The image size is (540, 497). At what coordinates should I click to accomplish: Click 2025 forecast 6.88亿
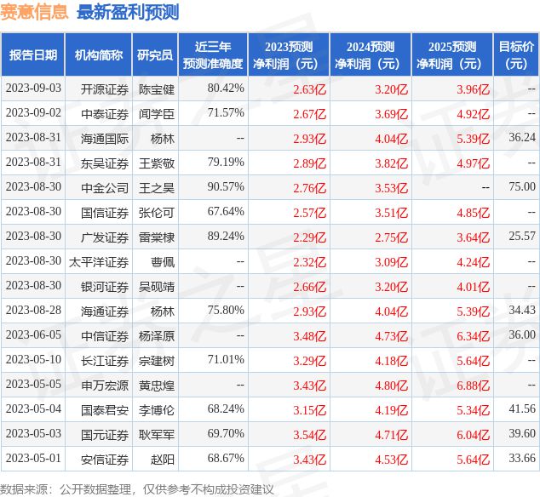474,386
